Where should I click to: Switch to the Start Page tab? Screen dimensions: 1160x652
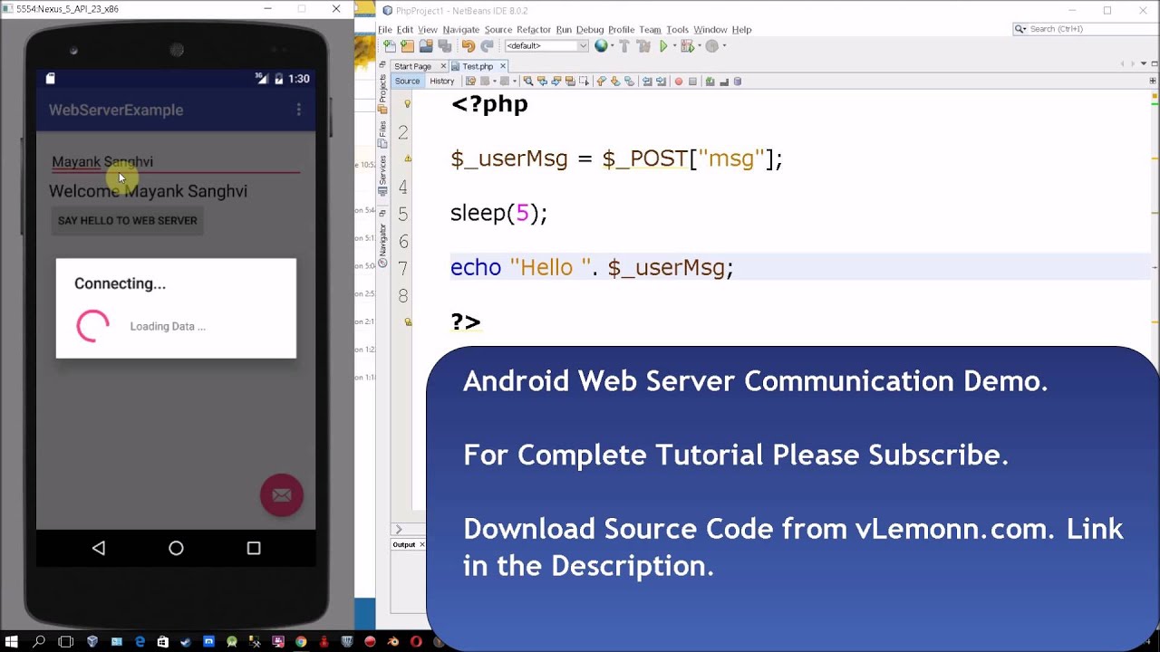[415, 65]
